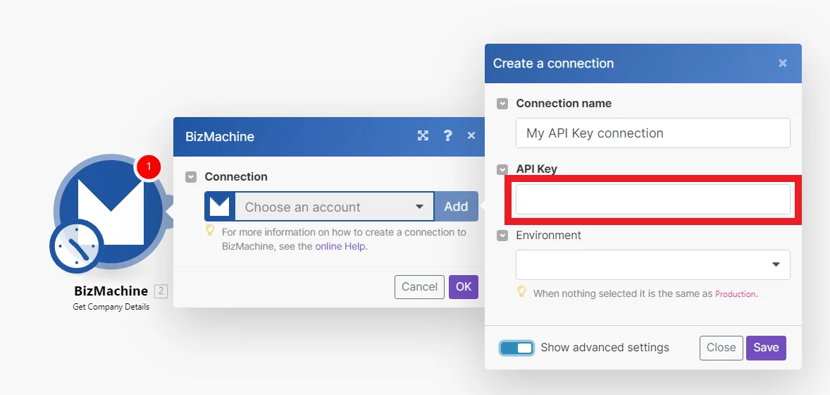This screenshot has width=830, height=395.
Task: Toggle Show advanced settings switch
Action: [x=516, y=348]
